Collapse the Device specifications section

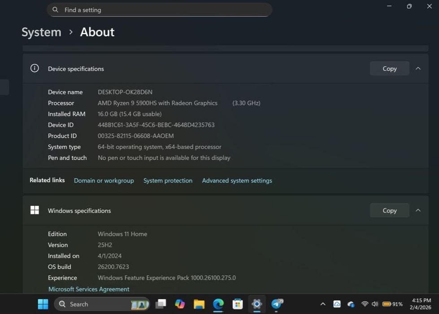click(x=418, y=69)
